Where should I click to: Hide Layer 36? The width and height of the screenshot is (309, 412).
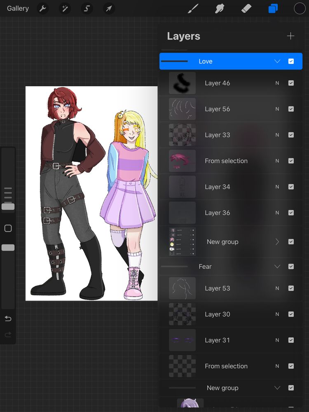click(291, 213)
